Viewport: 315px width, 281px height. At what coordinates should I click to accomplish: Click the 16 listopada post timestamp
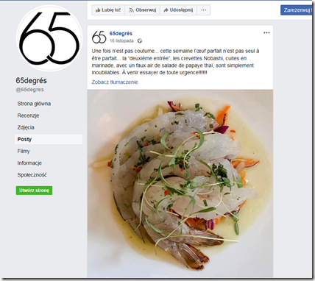[121, 40]
